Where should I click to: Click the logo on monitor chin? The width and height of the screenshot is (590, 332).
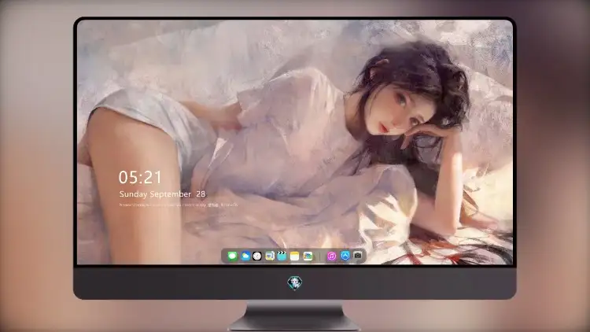(295, 282)
